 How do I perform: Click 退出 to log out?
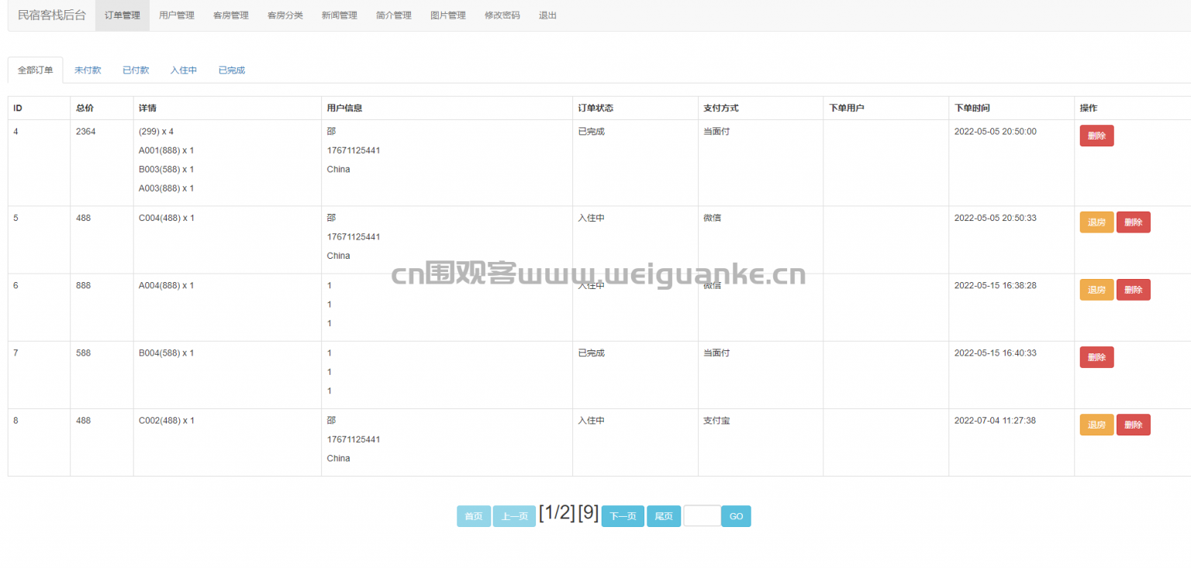[547, 15]
